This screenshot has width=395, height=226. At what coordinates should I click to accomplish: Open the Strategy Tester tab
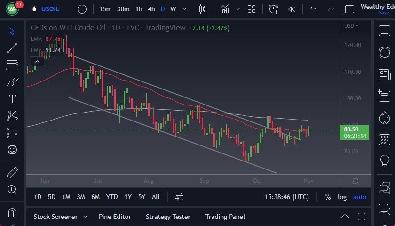168,217
